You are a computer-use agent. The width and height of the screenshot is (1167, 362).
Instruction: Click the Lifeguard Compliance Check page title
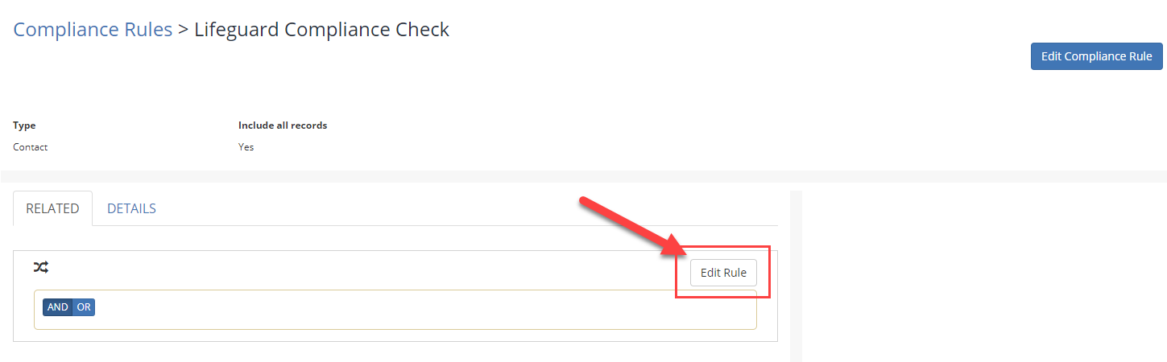[x=321, y=30]
